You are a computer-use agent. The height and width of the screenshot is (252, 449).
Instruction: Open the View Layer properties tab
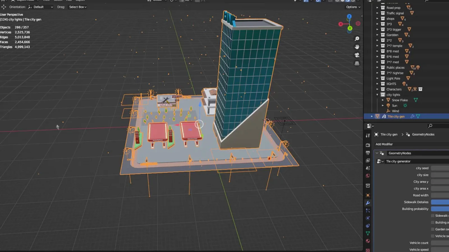368,160
